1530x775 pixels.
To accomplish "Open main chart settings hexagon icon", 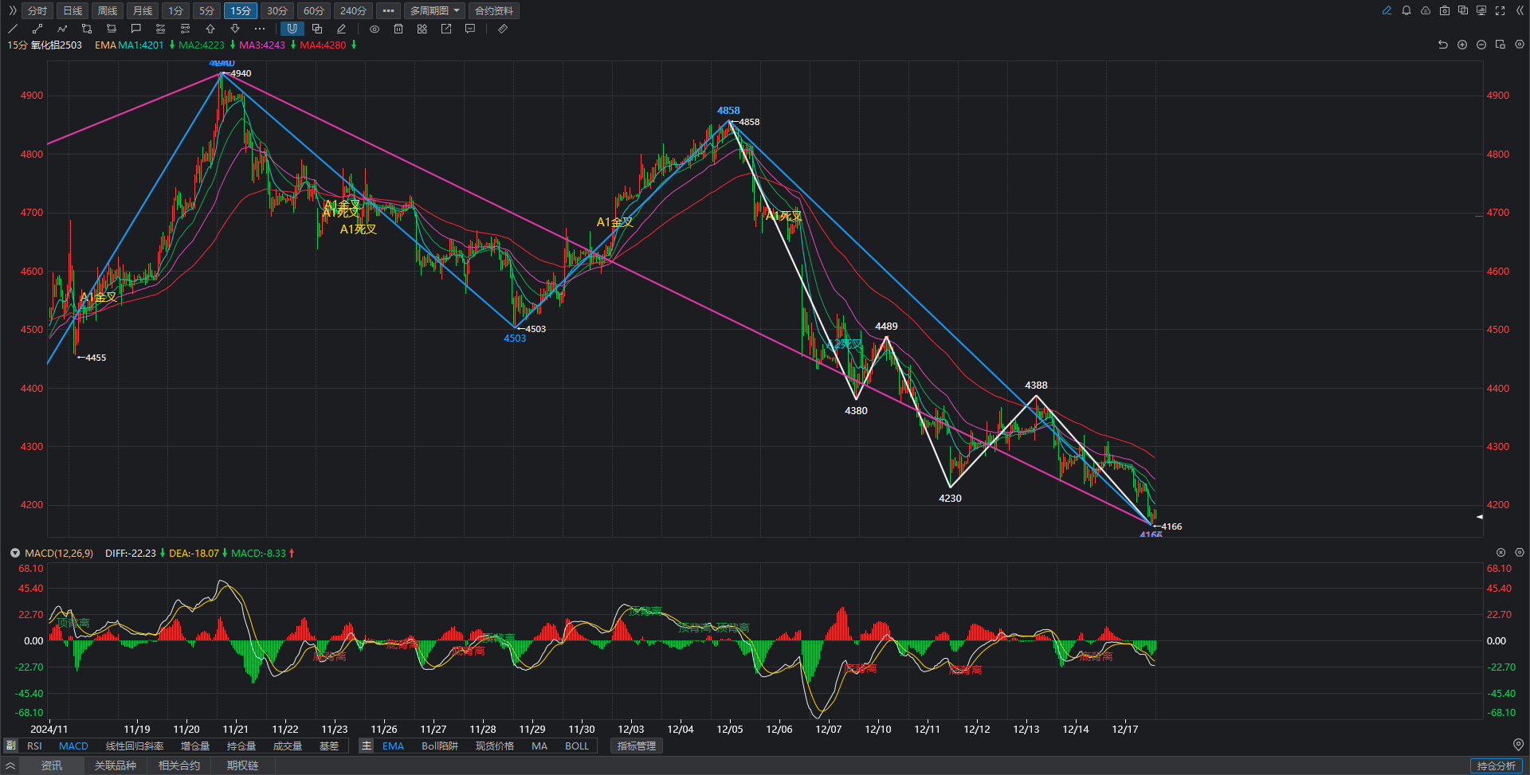I will [x=1520, y=45].
